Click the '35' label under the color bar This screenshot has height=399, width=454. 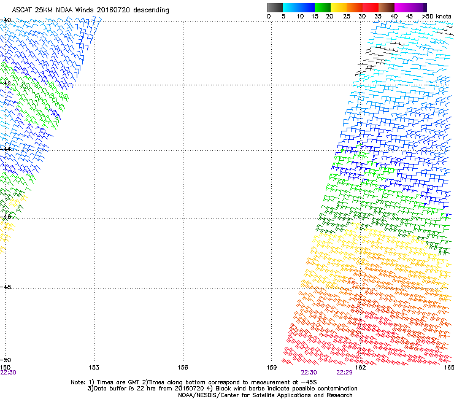(x=378, y=17)
